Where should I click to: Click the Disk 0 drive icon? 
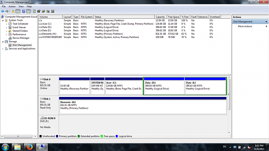pos(42,79)
